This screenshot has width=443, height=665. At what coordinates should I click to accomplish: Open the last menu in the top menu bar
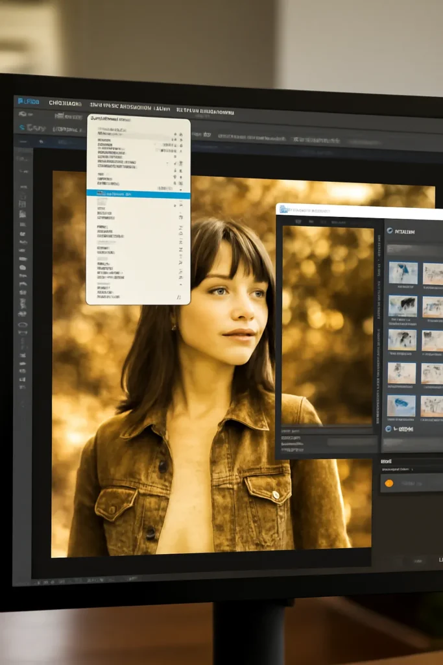click(x=205, y=111)
